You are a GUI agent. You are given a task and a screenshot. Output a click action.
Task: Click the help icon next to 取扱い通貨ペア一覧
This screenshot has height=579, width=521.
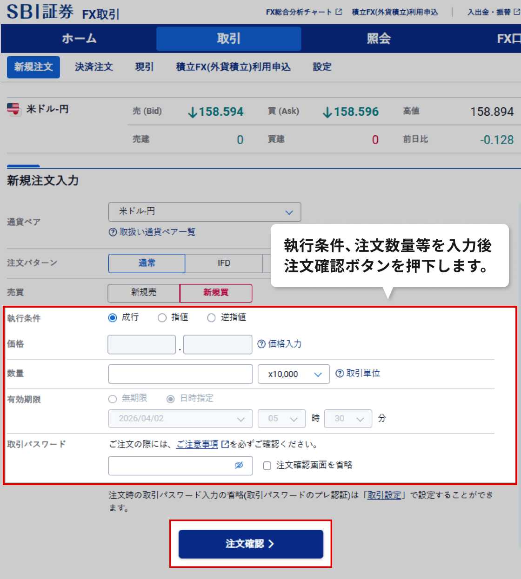click(113, 232)
